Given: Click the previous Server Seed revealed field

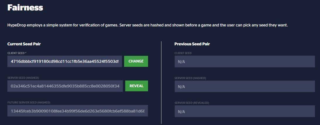Looking at the screenshot, I should (x=245, y=111).
